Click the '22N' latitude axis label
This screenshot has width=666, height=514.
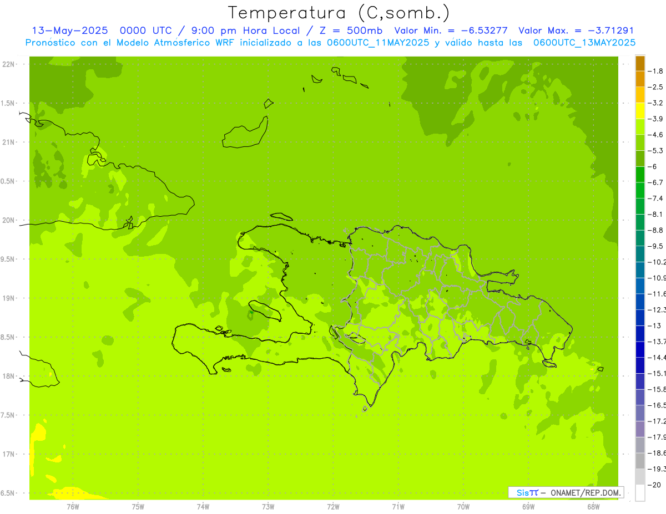tap(8, 64)
